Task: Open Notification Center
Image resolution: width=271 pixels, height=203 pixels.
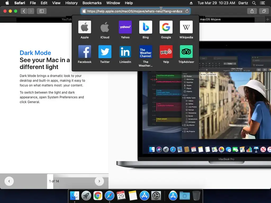Action: coord(262,3)
